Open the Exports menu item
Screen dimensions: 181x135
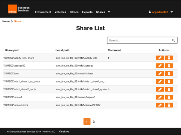(x=87, y=12)
